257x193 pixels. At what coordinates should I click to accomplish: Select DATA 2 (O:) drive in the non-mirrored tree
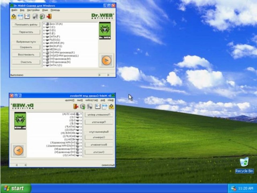(x=56, y=65)
